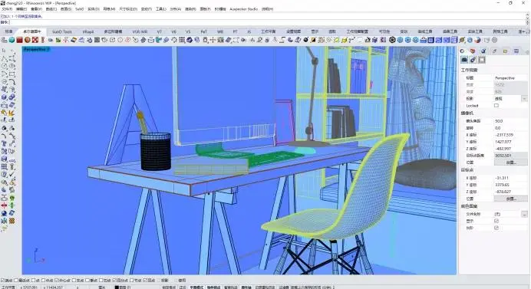This screenshot has height=289, width=531.
Task: Click the target Z field showing -870.827
Action: (x=511, y=192)
